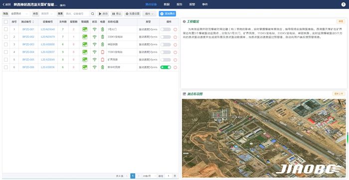This screenshot has width=349, height=180.
Task: Click the magnifier search icon
Action: point(92,14)
